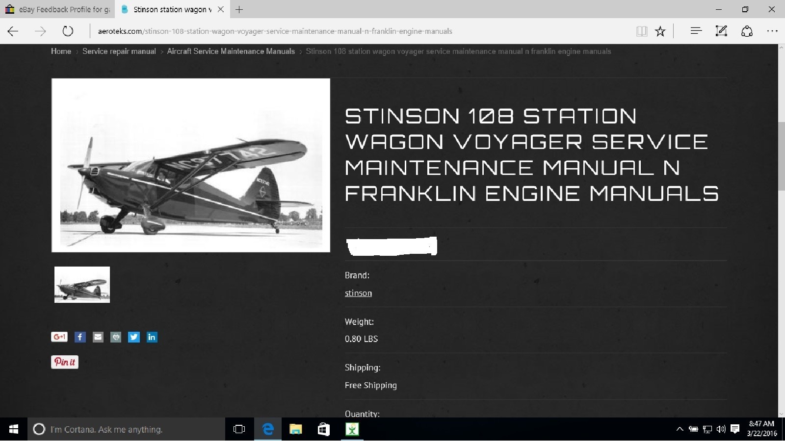This screenshot has width=785, height=441.
Task: Show hidden tray icons chevron
Action: click(x=680, y=429)
